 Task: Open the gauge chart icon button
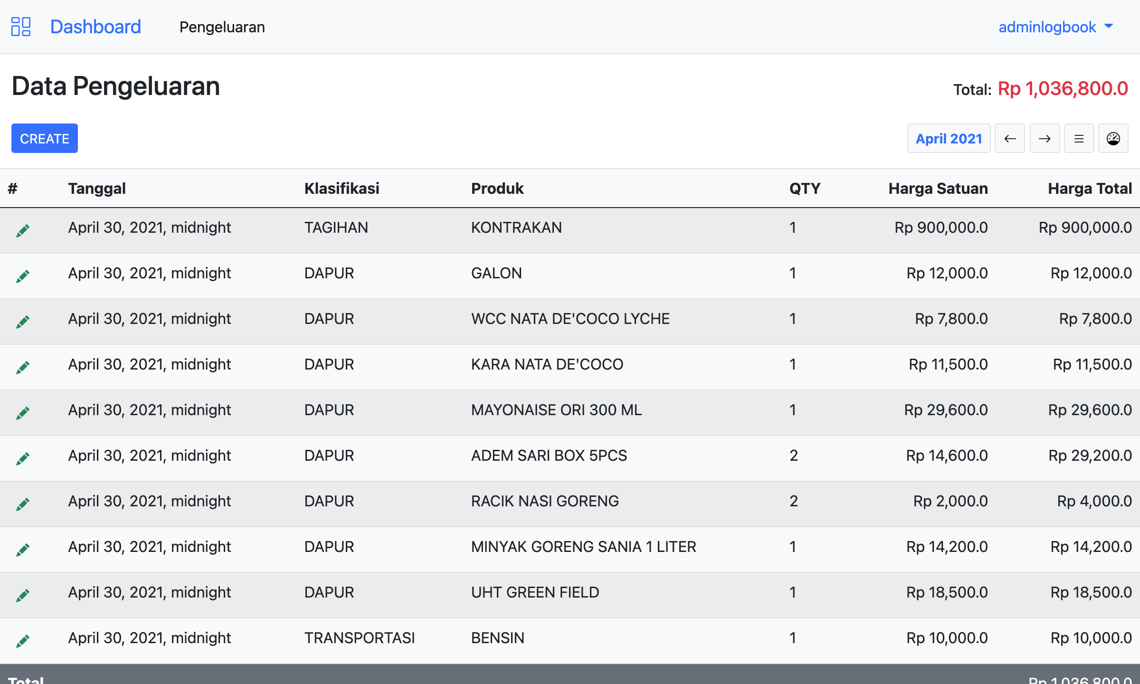coord(1113,139)
